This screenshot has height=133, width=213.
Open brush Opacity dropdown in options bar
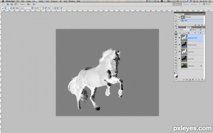[x=43, y=8]
